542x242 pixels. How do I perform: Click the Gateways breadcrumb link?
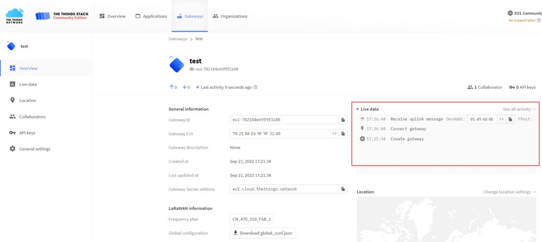pyautogui.click(x=178, y=39)
